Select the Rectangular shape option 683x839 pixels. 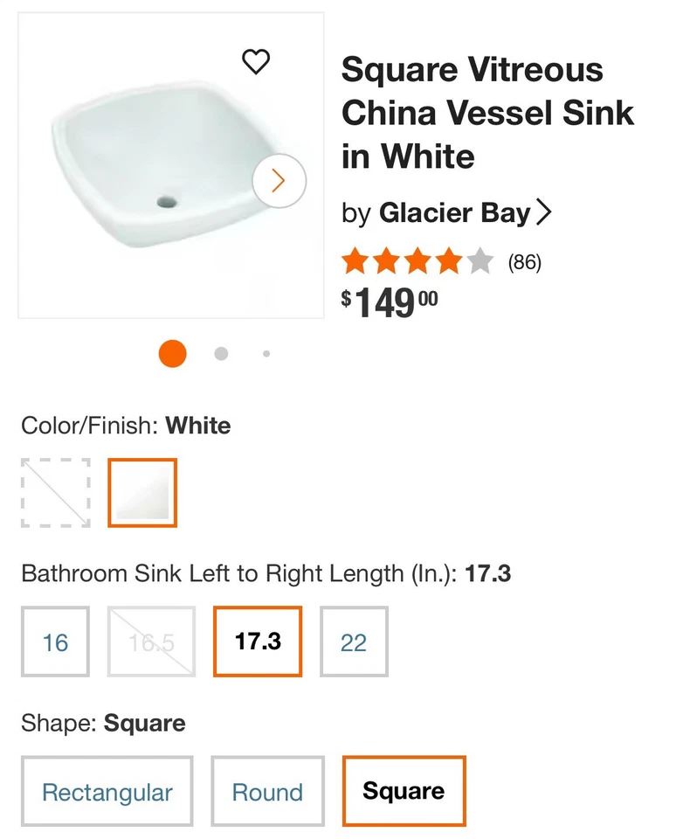(107, 791)
